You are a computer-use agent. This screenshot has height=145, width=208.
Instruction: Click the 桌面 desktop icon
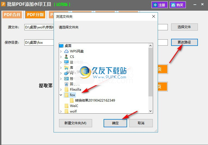click(x=61, y=46)
